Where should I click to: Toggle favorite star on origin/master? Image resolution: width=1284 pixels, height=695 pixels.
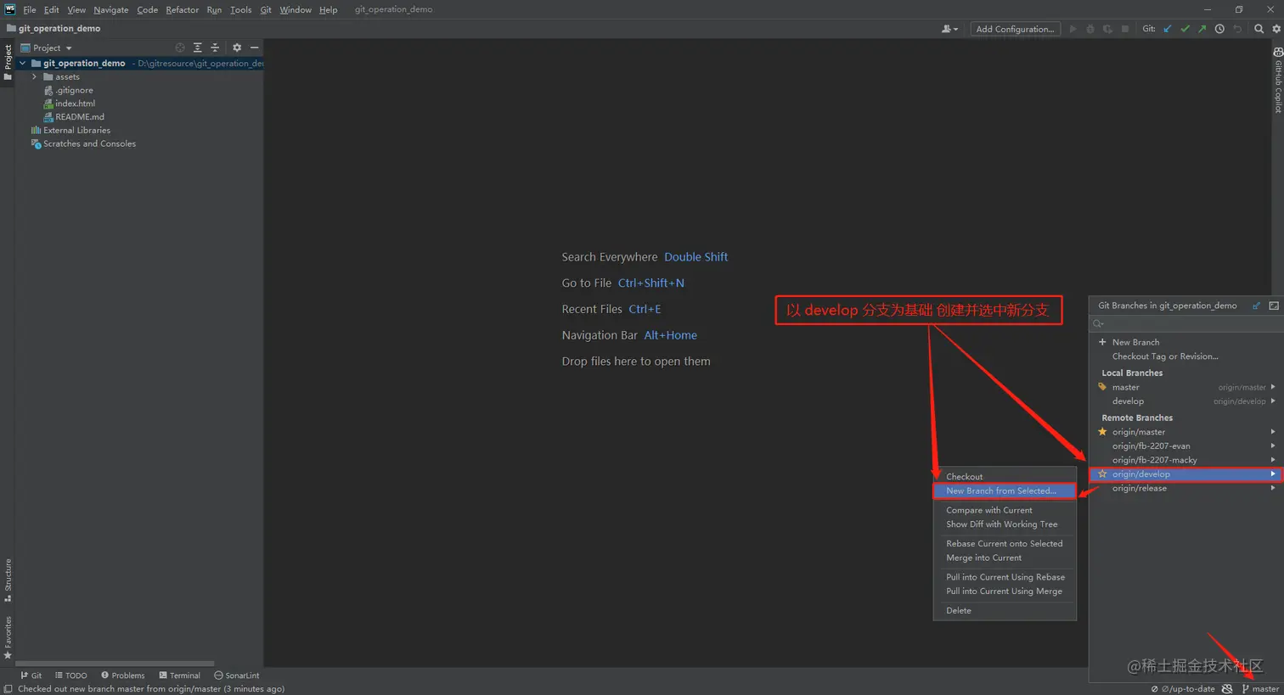(1102, 432)
